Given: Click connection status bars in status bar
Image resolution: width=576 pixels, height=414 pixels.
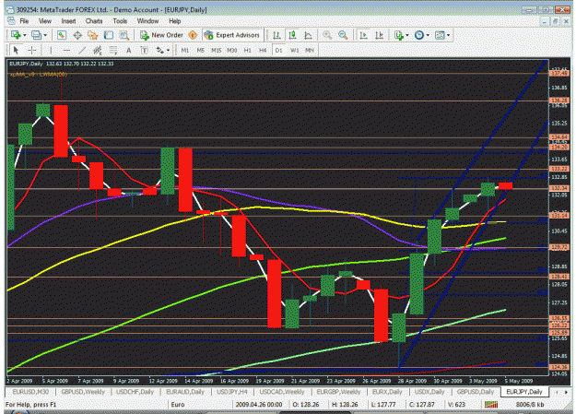Looking at the screenshot, I should tap(491, 405).
